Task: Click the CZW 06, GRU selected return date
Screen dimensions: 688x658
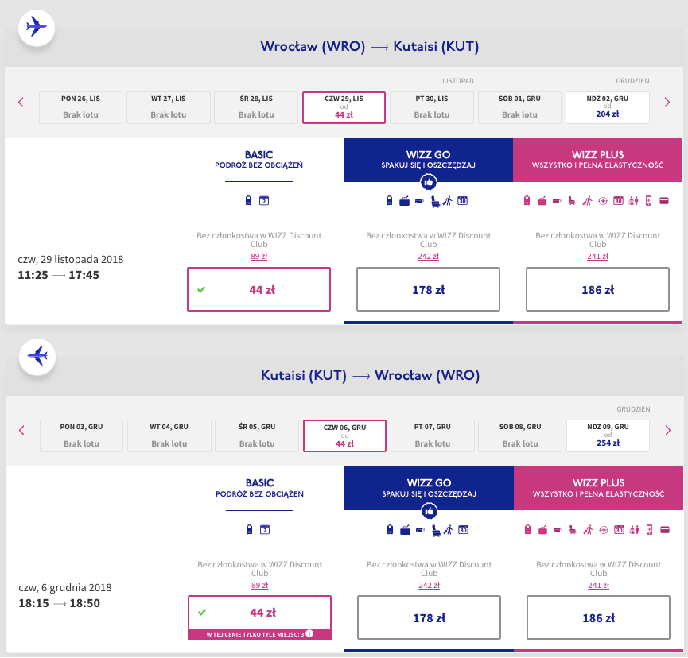Action: (345, 435)
